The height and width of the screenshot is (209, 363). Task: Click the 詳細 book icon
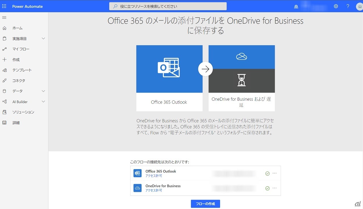(x=4, y=123)
